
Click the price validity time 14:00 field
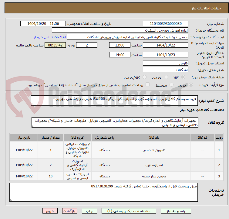click(x=120, y=55)
